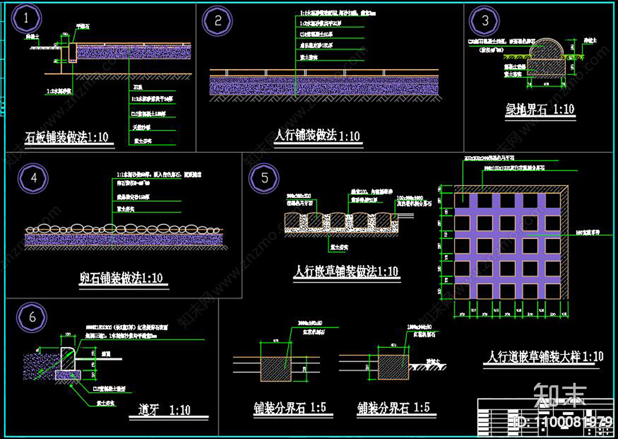Click the circled number 1 detail marker
Viewport: 618px width, 439px height.
coord(26,18)
